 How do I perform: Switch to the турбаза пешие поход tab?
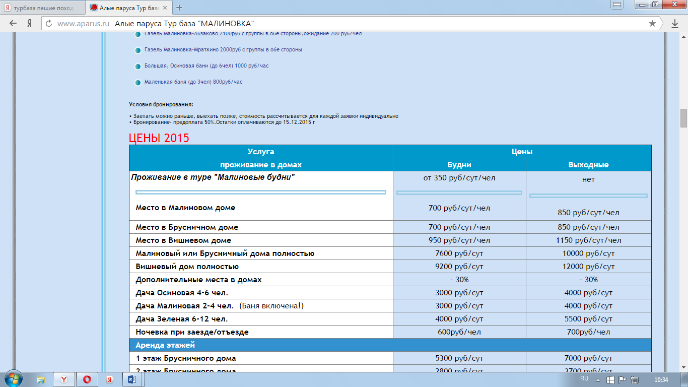[x=43, y=8]
